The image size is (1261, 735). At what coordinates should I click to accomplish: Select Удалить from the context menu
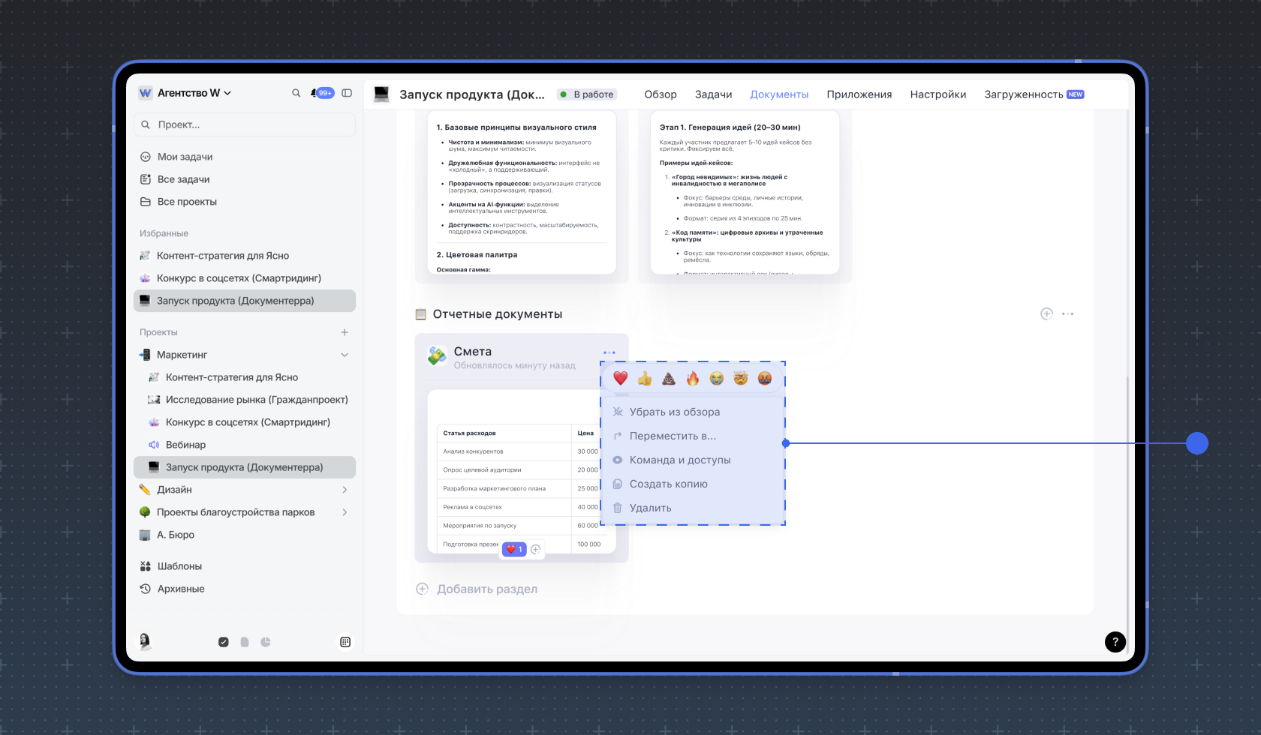point(650,508)
